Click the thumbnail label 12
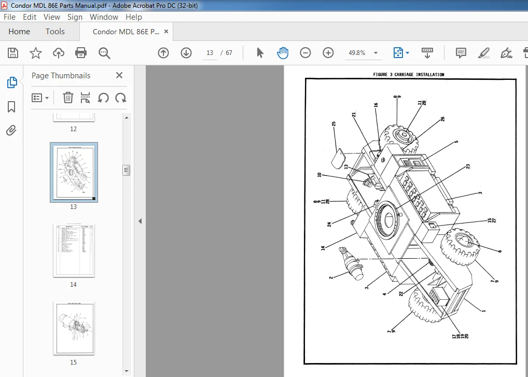Image resolution: width=528 pixels, height=377 pixels. point(74,129)
